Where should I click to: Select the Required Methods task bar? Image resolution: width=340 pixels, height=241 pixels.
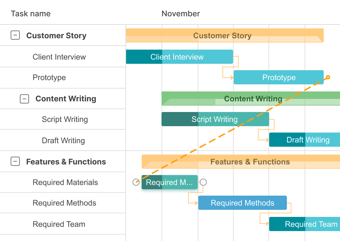[x=242, y=203]
